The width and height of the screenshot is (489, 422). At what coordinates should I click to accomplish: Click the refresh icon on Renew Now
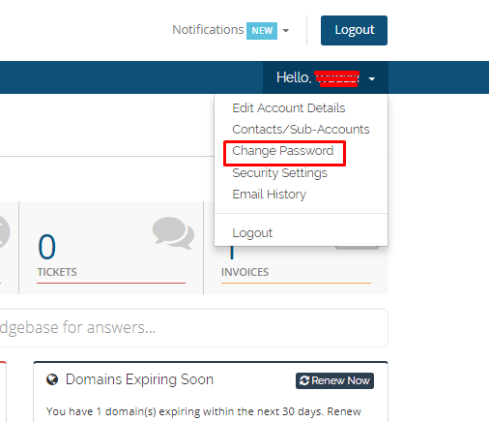pos(304,380)
